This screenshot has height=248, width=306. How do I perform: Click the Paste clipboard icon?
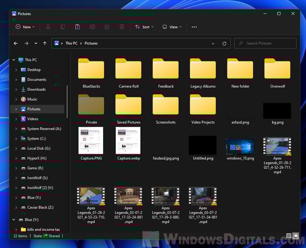coord(77,27)
